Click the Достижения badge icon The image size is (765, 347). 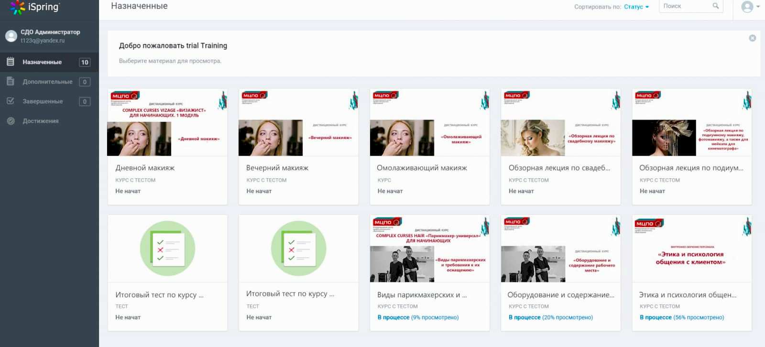tap(11, 121)
